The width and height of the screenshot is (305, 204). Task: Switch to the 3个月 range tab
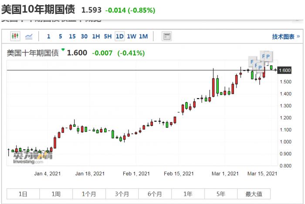[122, 194]
